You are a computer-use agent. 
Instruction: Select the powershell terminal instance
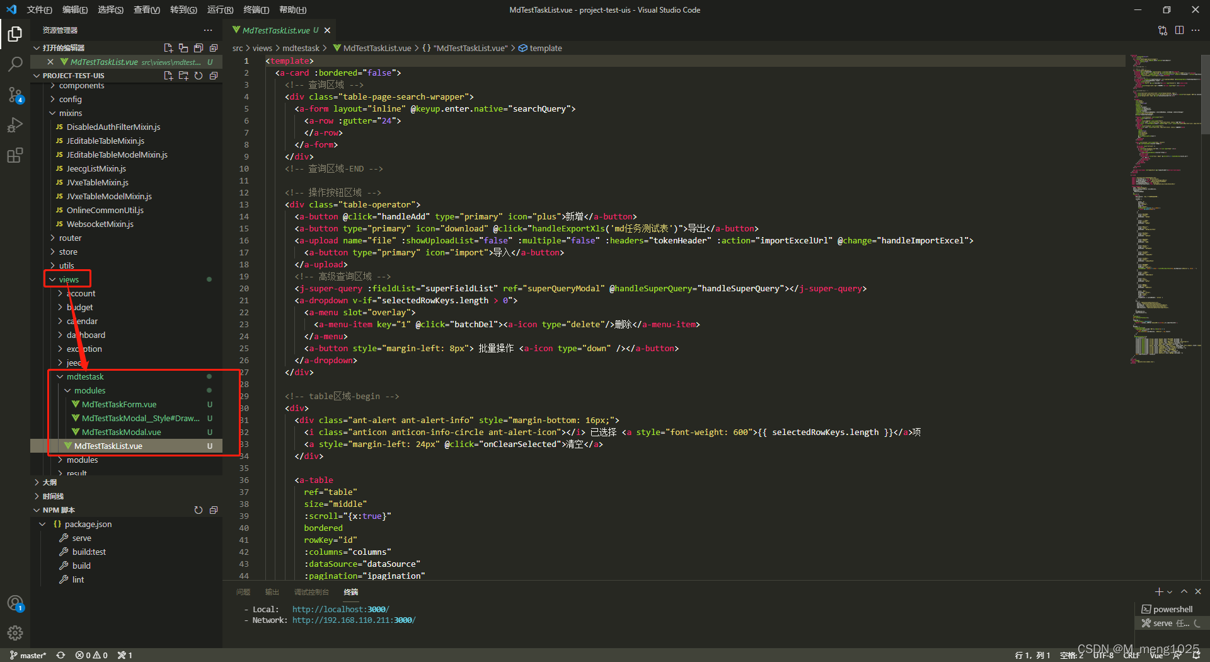point(1172,609)
